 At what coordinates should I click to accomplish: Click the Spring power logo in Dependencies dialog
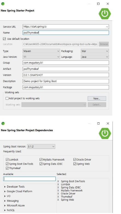pos(105,133)
